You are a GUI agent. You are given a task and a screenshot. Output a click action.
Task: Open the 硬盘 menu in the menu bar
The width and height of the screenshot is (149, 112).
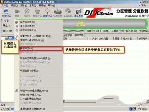(x=14, y=6)
